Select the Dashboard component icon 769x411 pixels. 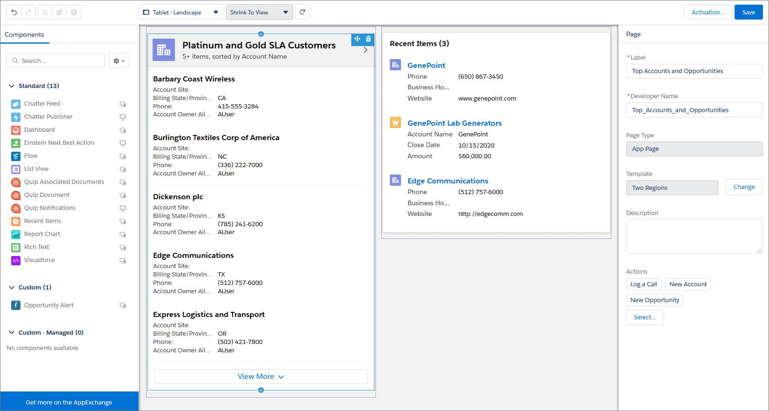click(x=16, y=130)
